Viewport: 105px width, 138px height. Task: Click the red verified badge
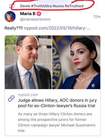39,14
